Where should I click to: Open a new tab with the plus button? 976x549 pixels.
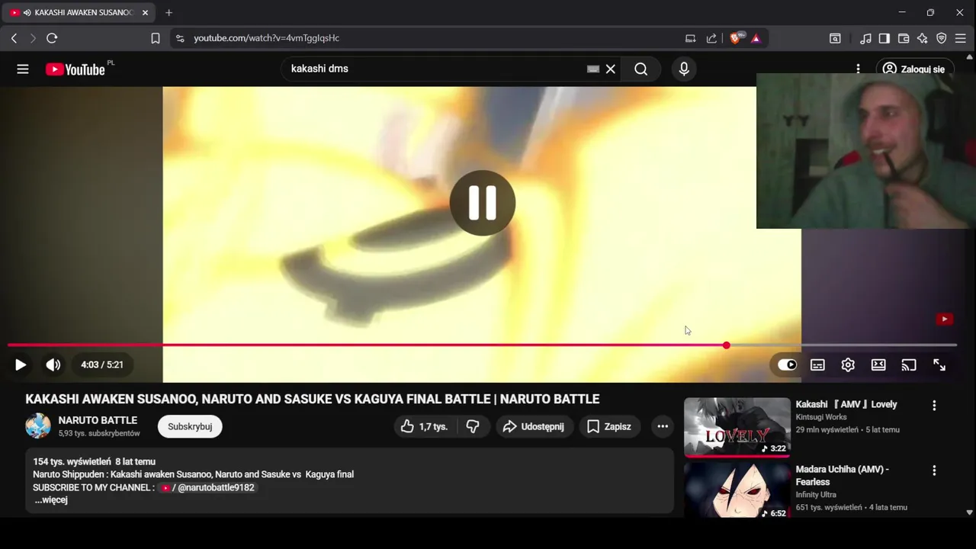point(169,13)
